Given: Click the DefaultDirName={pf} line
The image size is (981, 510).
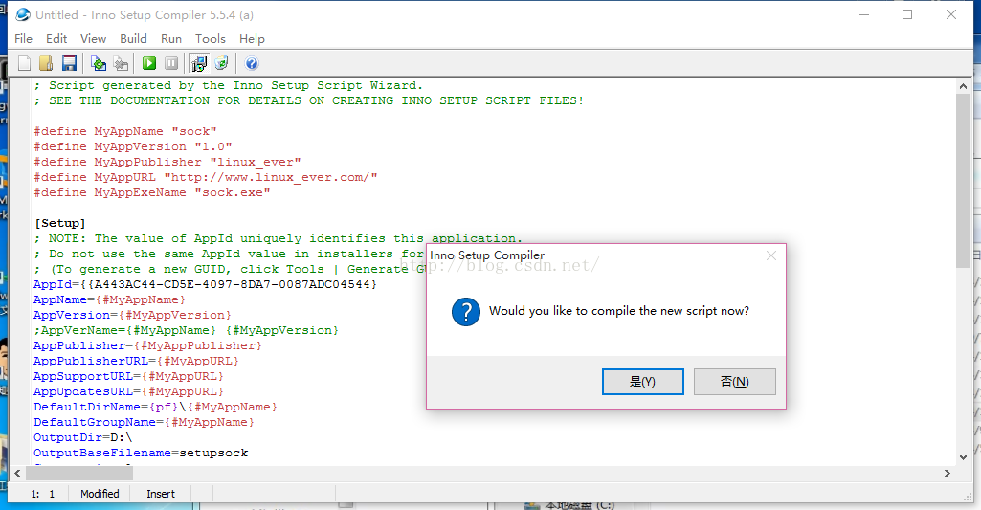Looking at the screenshot, I should (x=156, y=408).
